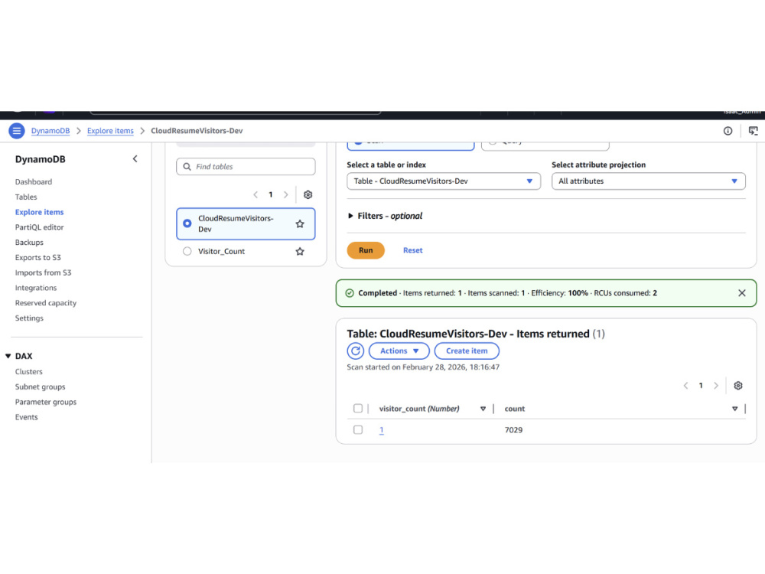Select Explore items in side navigation
Image resolution: width=765 pixels, height=574 pixels.
(x=40, y=212)
